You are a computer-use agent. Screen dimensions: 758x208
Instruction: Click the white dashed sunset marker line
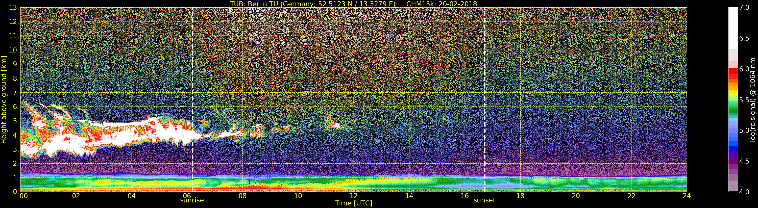tap(485, 99)
